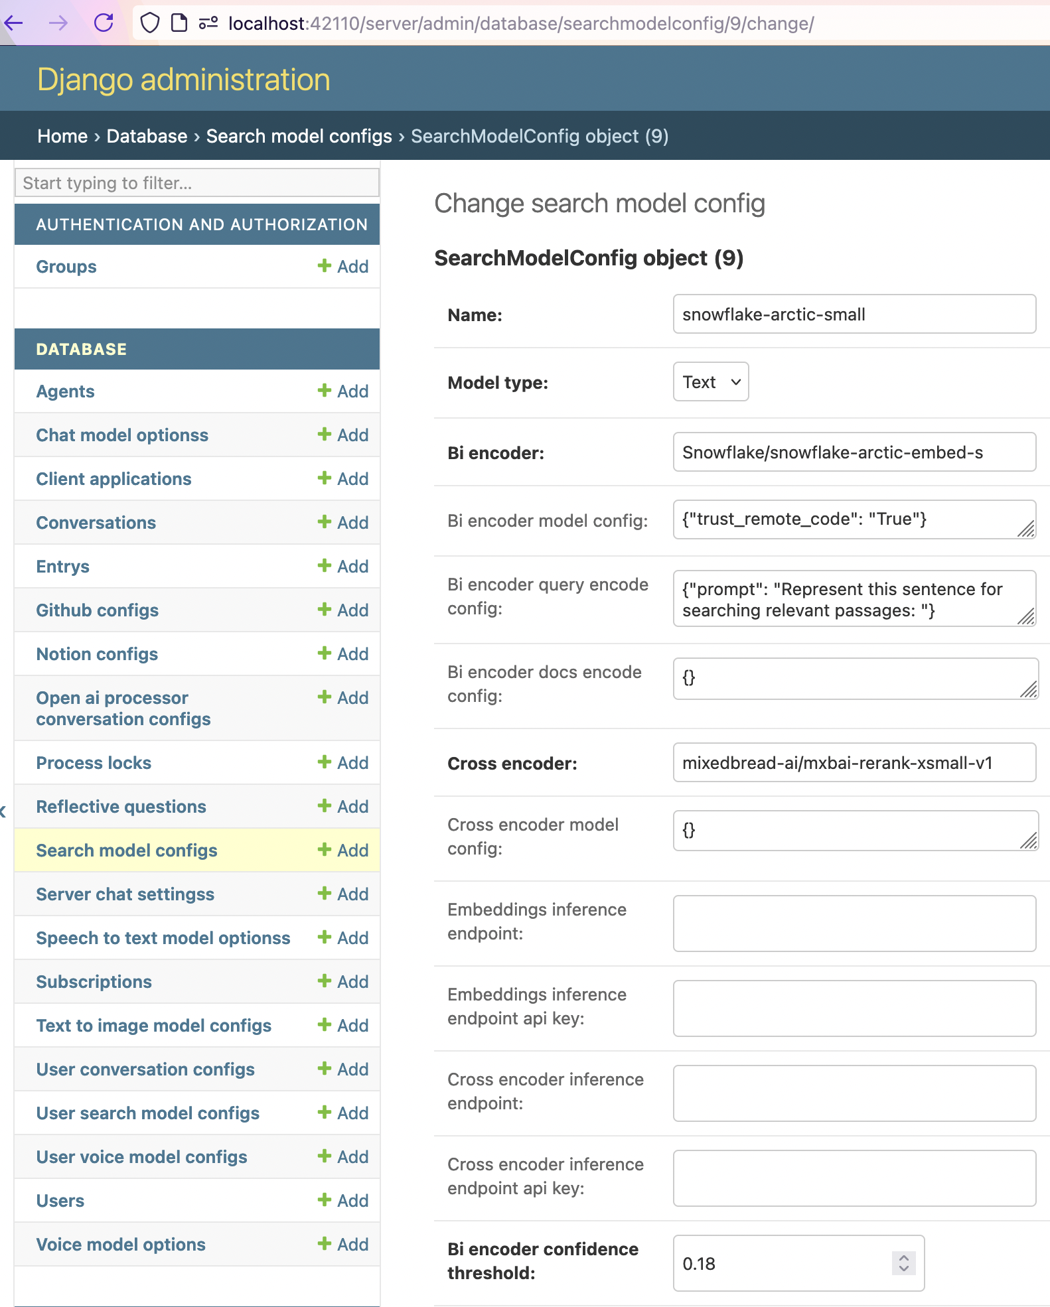1050x1307 pixels.
Task: Go to Search model configs breadcrumb
Action: click(x=299, y=136)
